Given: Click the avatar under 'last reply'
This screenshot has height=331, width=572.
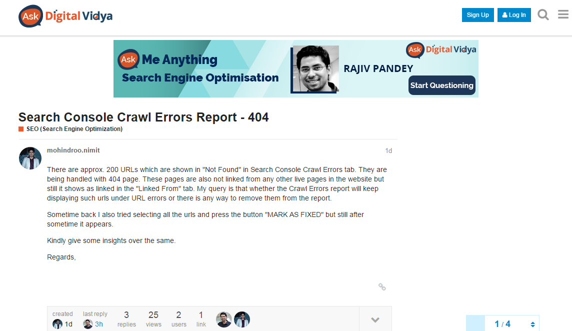Looking at the screenshot, I should click(x=88, y=324).
